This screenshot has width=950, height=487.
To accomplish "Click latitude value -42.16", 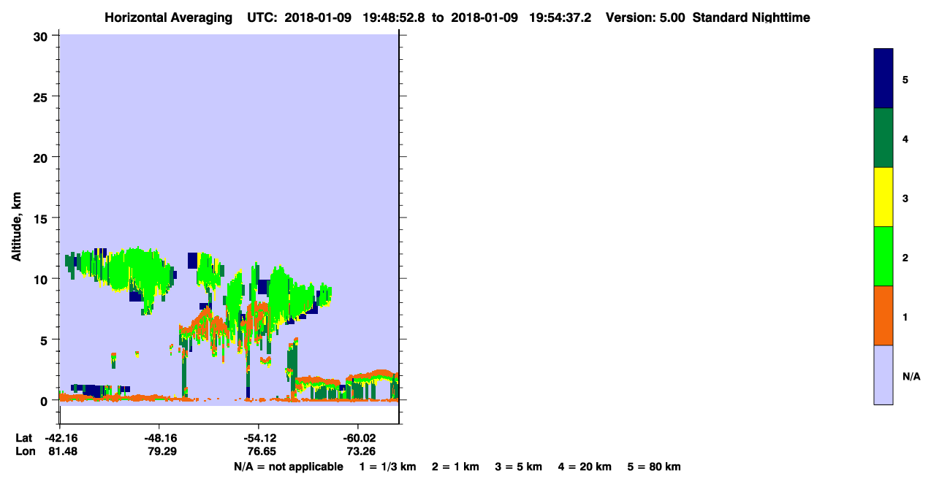I will pyautogui.click(x=61, y=438).
